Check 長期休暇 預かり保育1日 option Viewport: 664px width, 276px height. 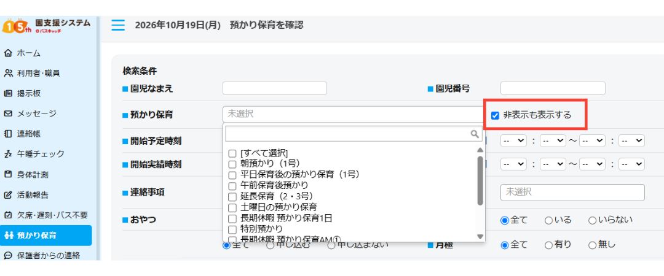(x=232, y=219)
